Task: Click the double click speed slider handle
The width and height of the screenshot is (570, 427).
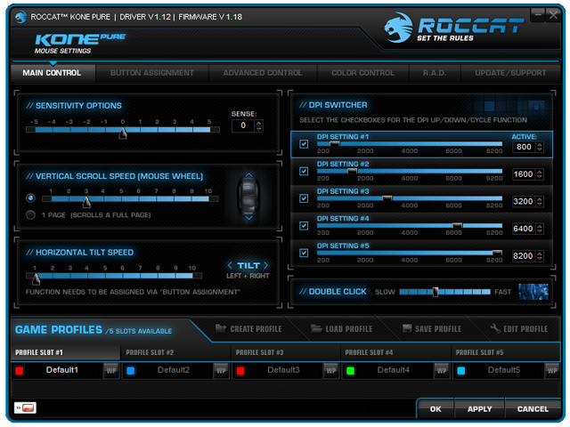Action: 436,292
